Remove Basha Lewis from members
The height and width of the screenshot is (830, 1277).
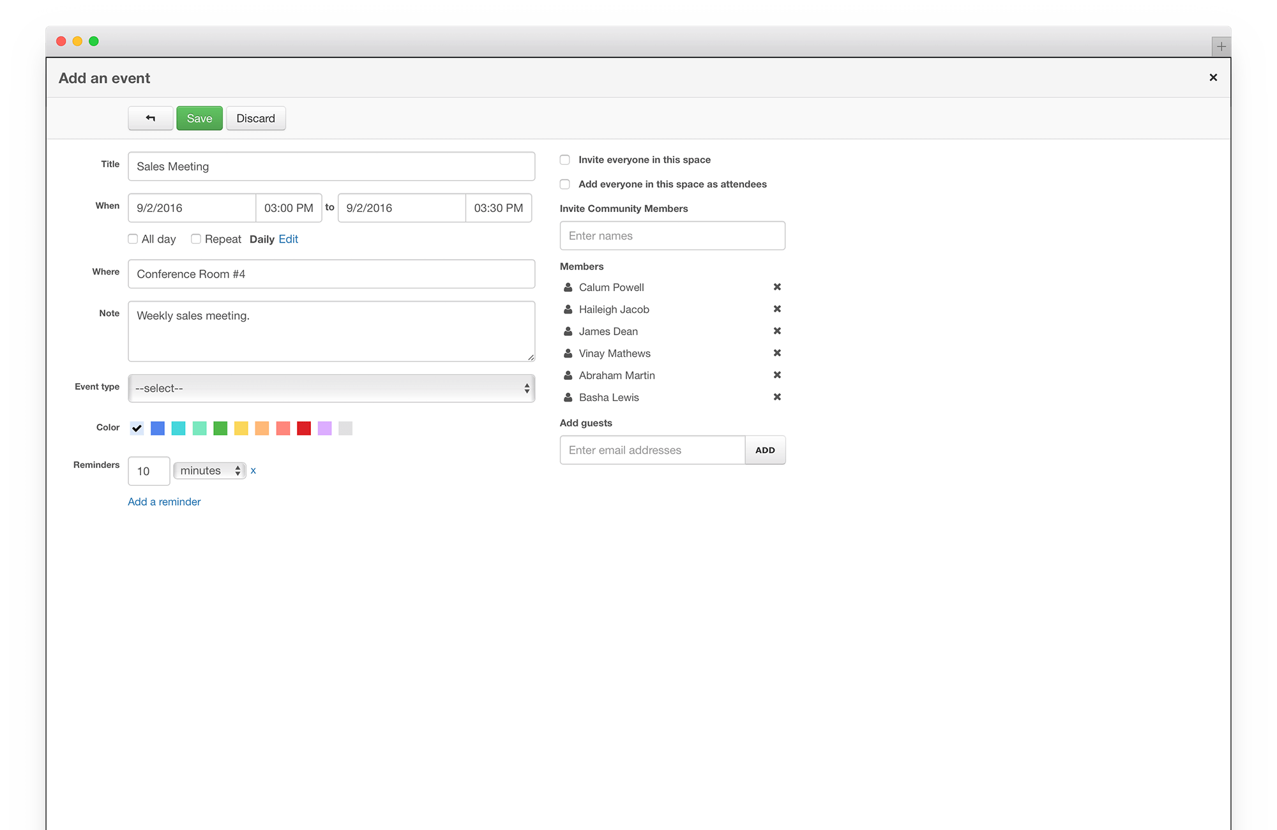coord(777,397)
